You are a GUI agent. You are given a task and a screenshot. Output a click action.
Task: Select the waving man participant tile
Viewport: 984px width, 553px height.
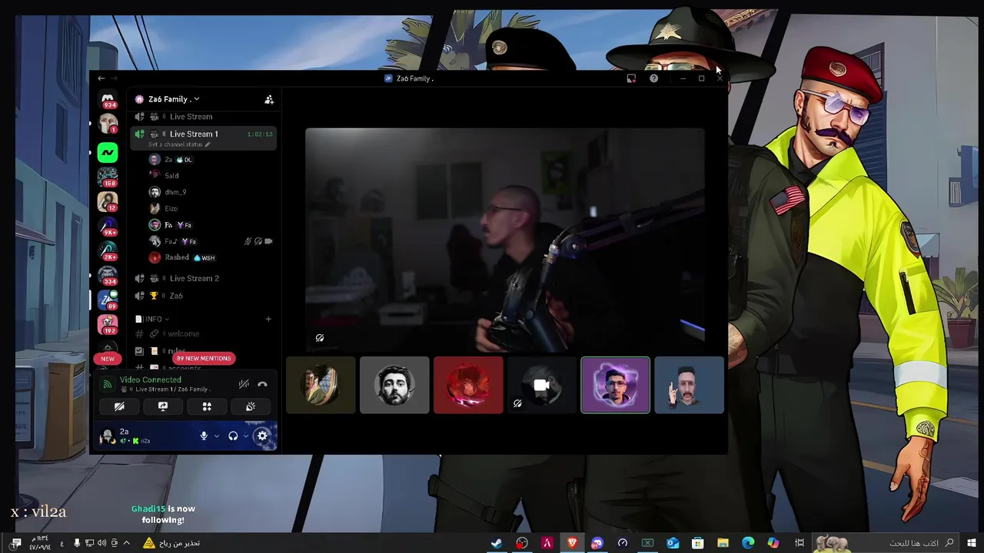pyautogui.click(x=689, y=385)
